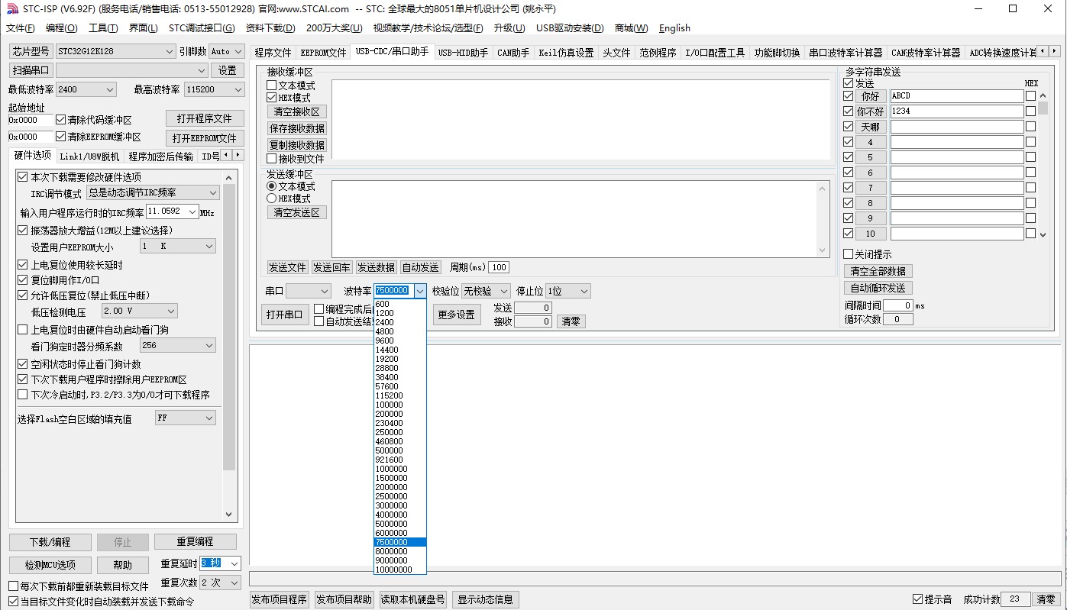Viewport: 1067px width, 610px height.
Task: Click 打开EEPROM文件 button
Action: click(205, 138)
